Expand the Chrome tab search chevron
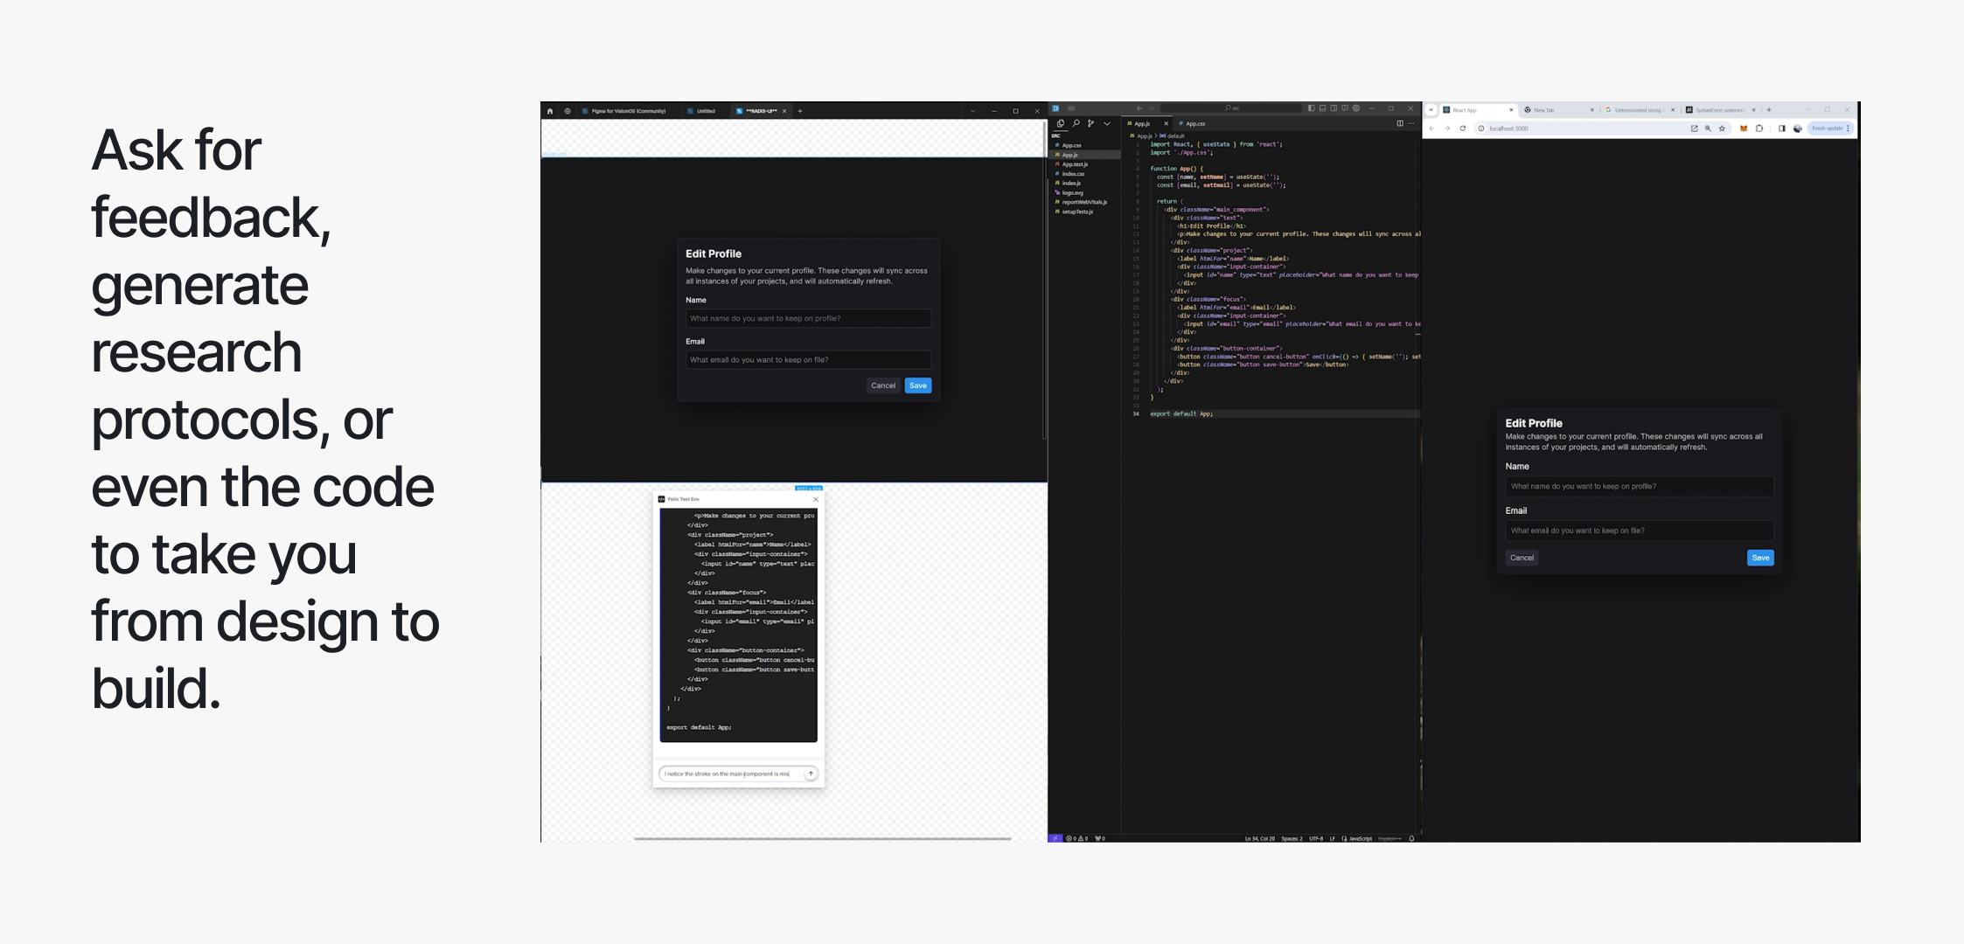Screen dimensions: 1964x944 (x=1431, y=110)
